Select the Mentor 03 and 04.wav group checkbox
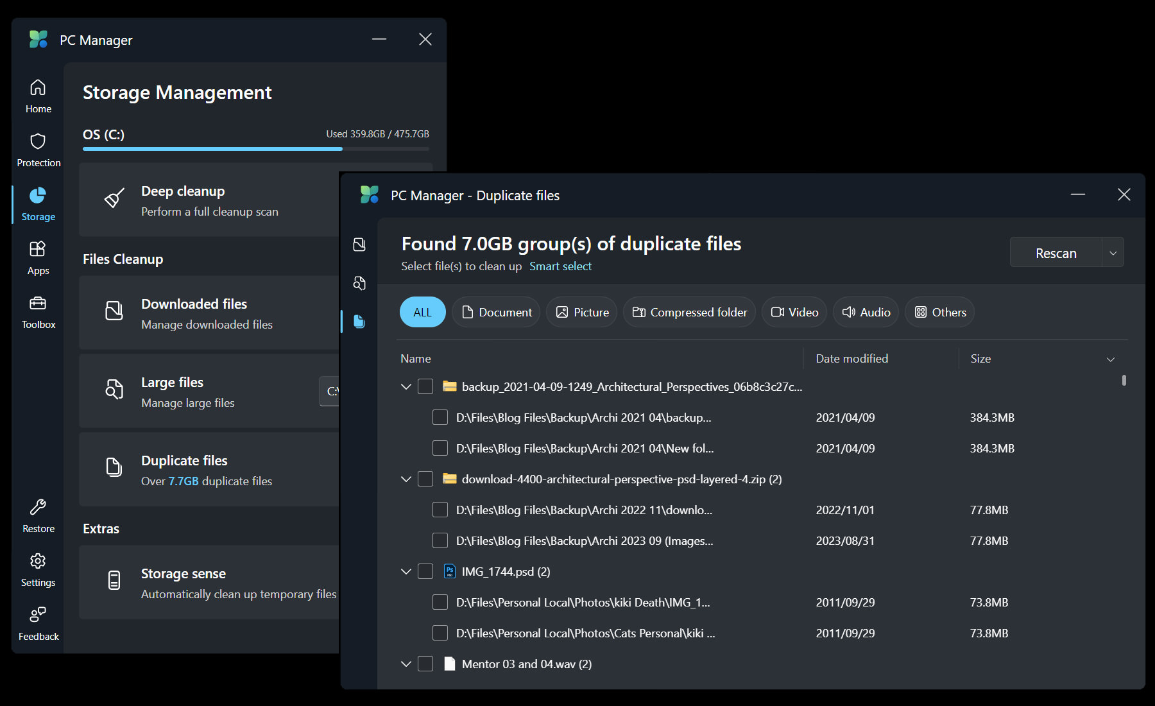 point(425,664)
